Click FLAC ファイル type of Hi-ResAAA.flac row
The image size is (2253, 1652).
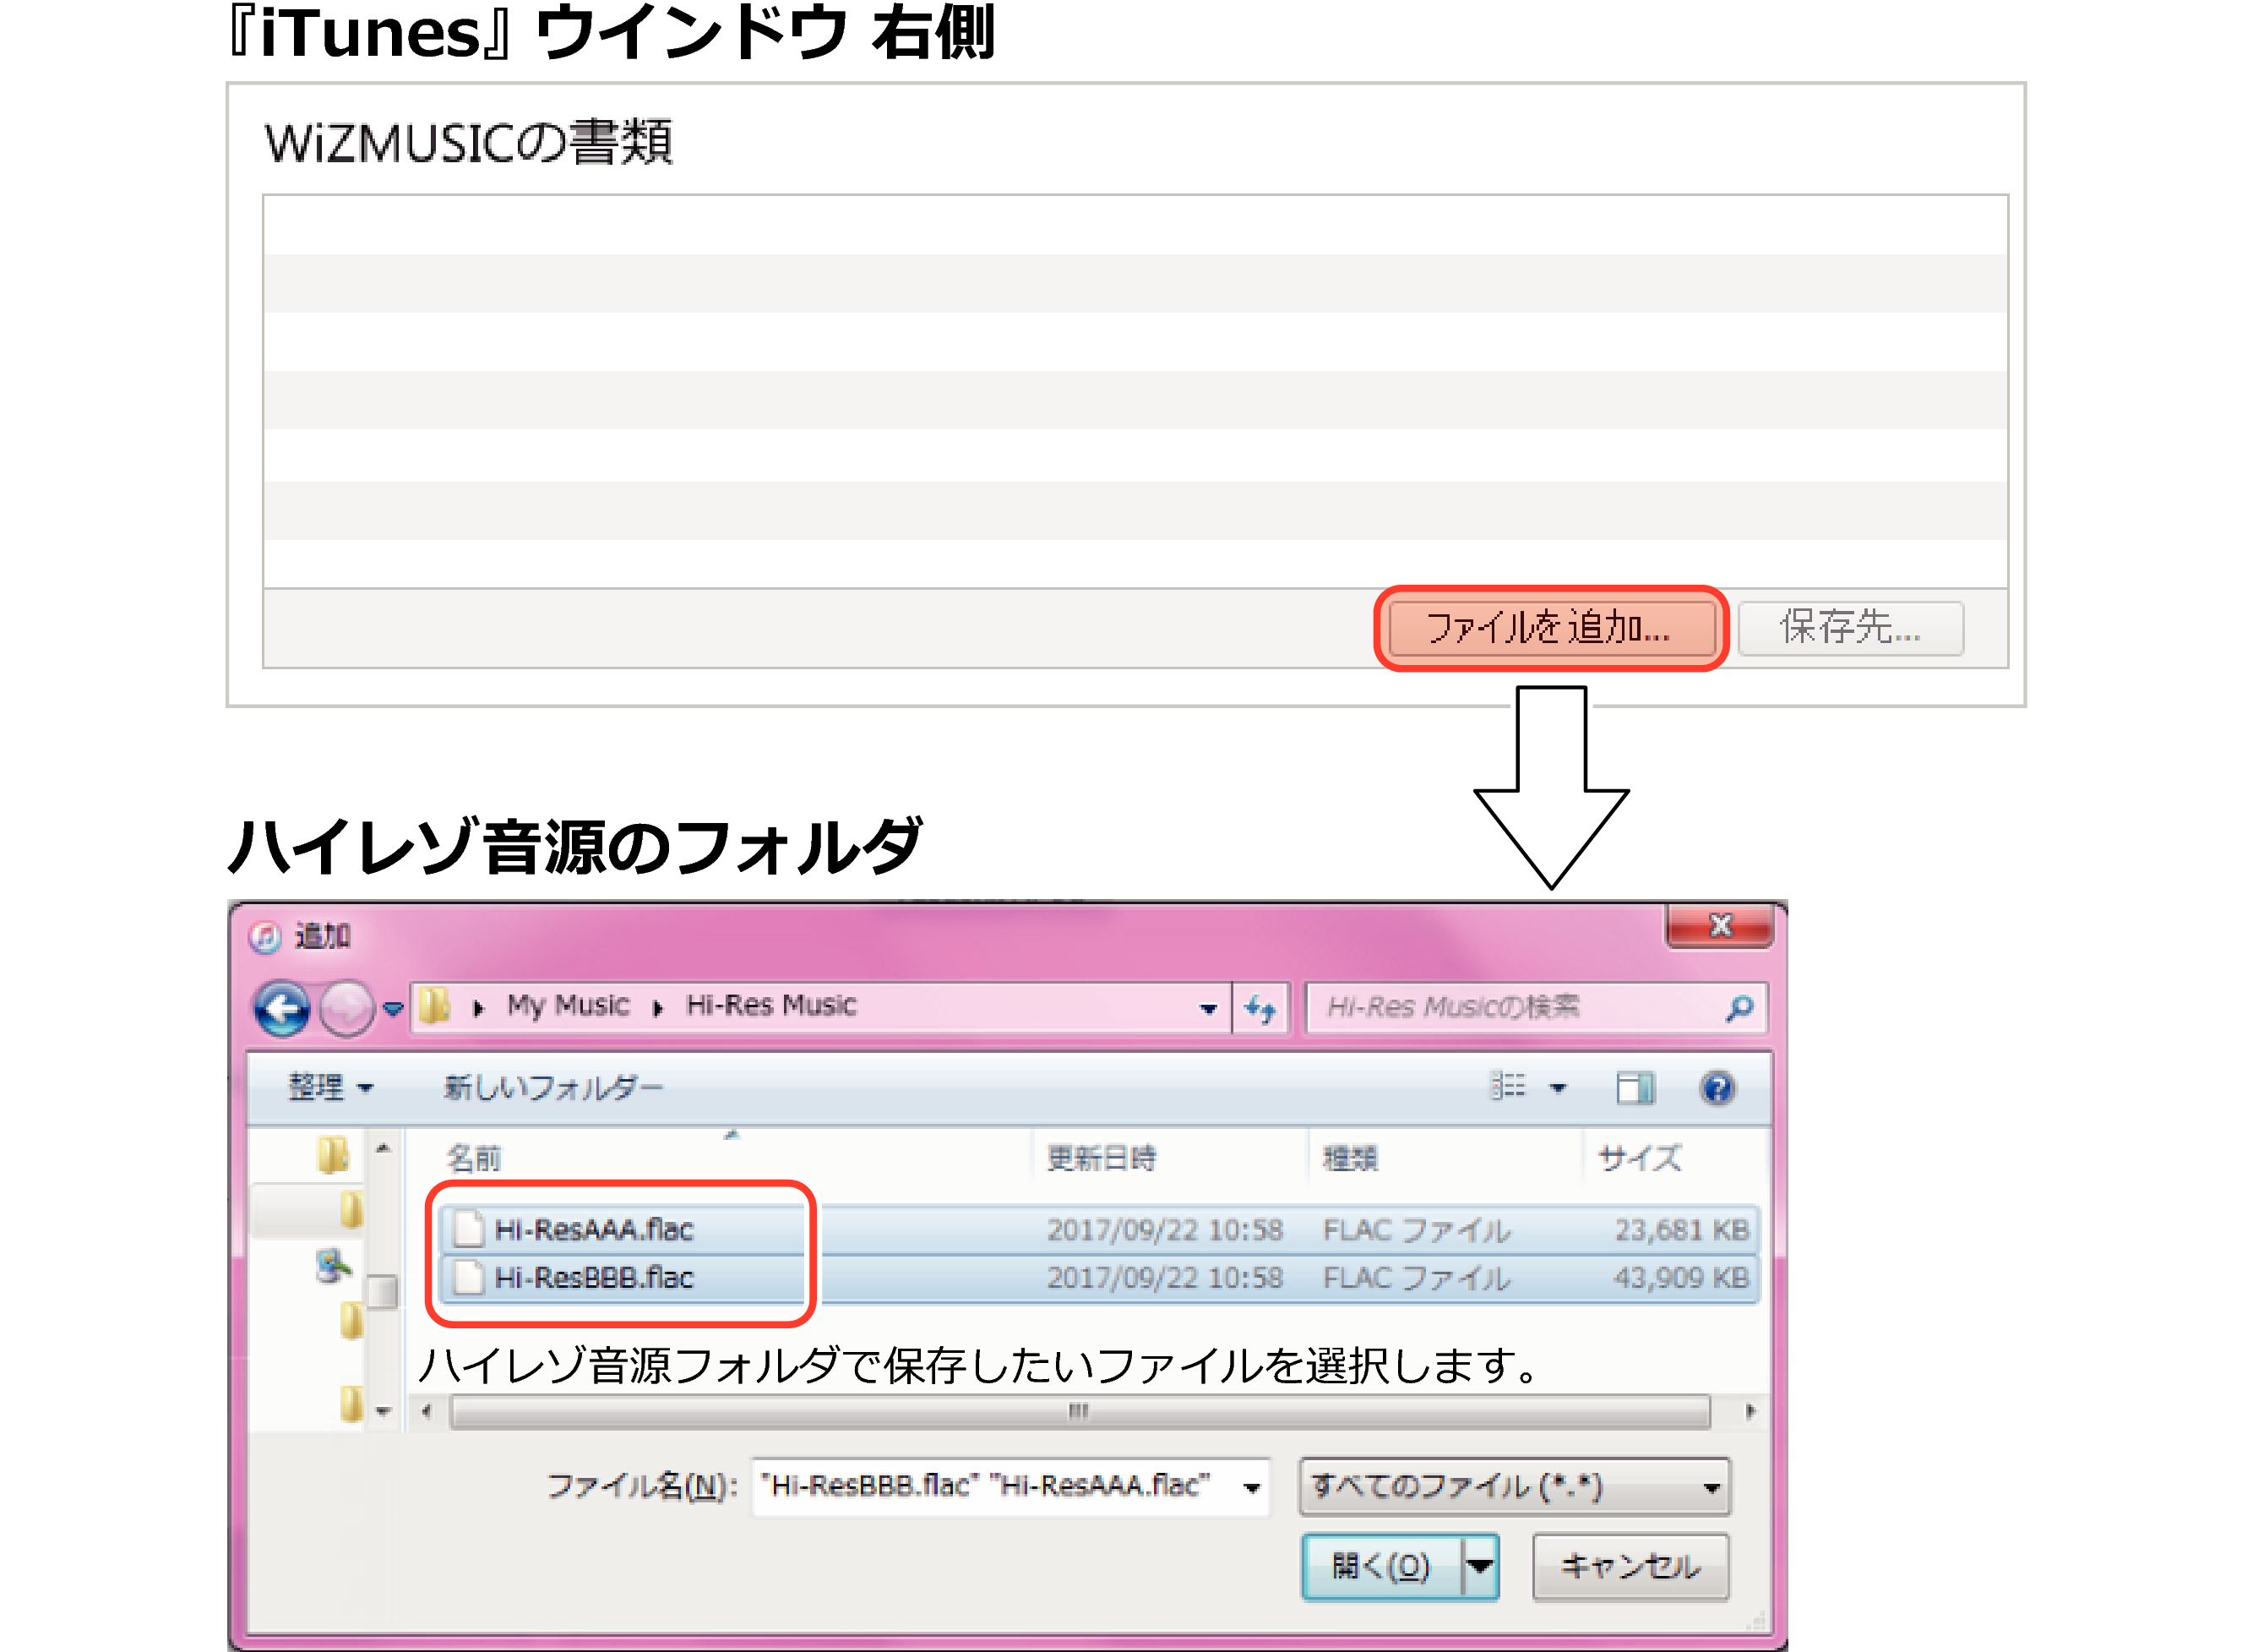point(1415,1230)
